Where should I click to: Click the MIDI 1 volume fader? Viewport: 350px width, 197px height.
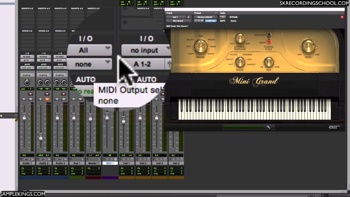[107, 116]
